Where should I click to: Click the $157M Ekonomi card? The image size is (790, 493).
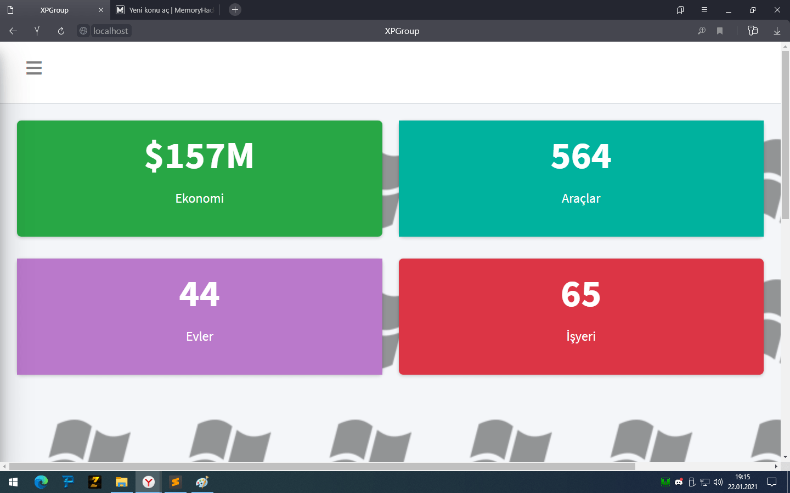(200, 179)
